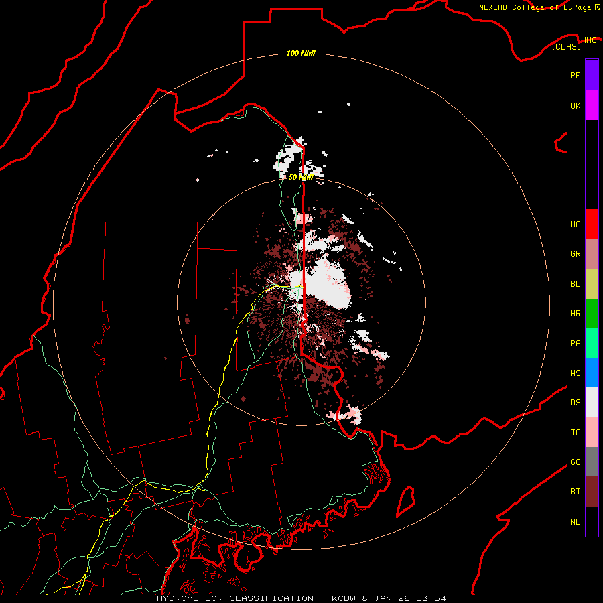This screenshot has width=603, height=603.
Task: Click the KCBW radar site identifier
Action: tap(344, 598)
